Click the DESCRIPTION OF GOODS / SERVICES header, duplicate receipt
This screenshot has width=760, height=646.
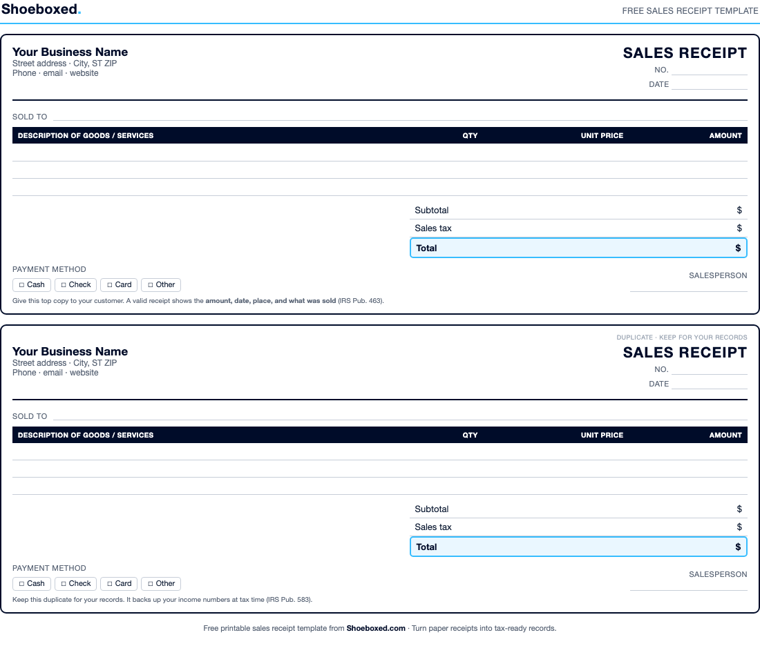86,435
